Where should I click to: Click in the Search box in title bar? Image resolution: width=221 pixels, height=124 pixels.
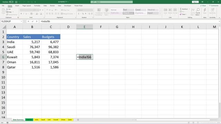coord(112,2)
